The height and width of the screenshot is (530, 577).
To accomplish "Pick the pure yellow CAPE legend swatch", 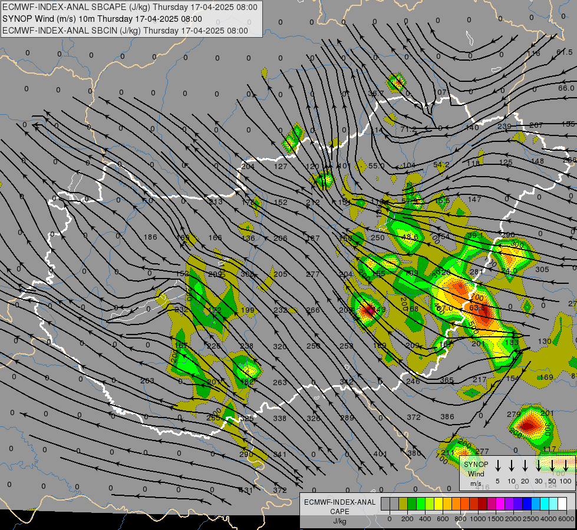I will (438, 504).
